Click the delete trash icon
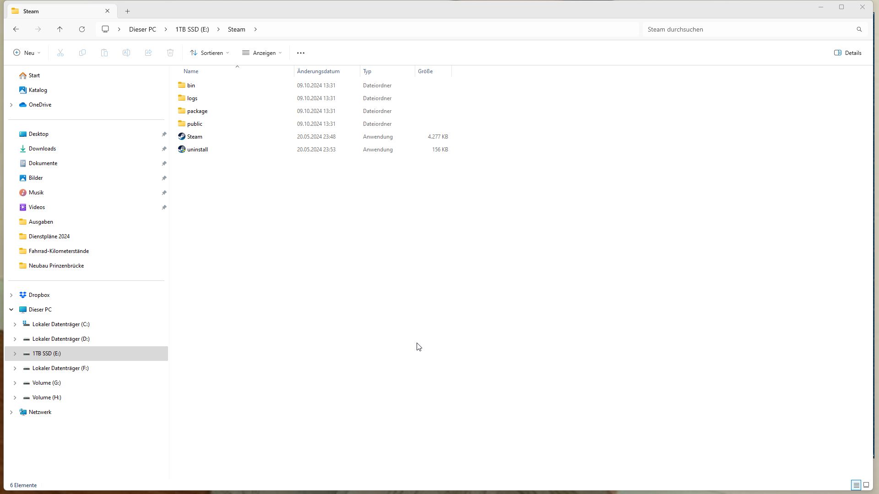The height and width of the screenshot is (494, 879). [x=170, y=53]
